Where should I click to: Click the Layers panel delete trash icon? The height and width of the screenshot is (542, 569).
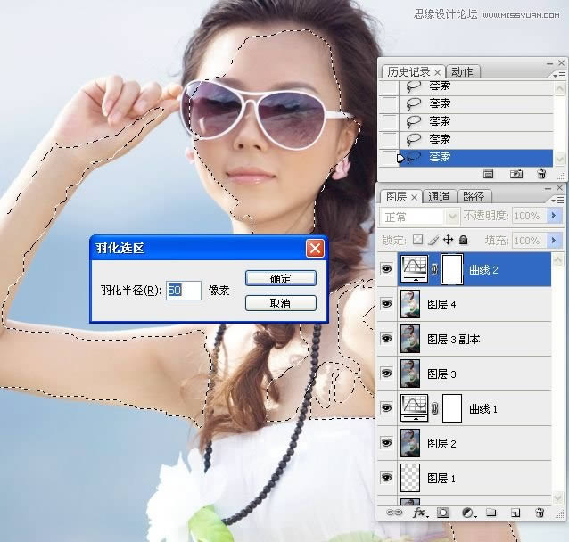tap(540, 513)
